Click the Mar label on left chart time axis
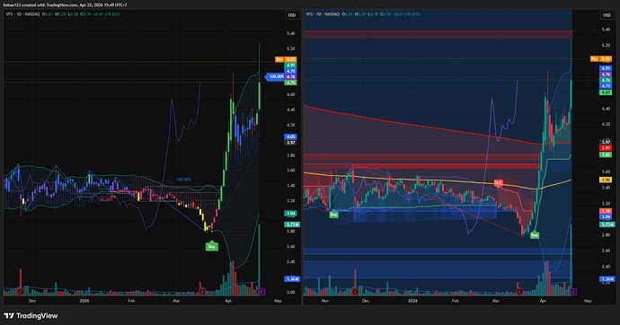620x325 pixels. tap(176, 301)
